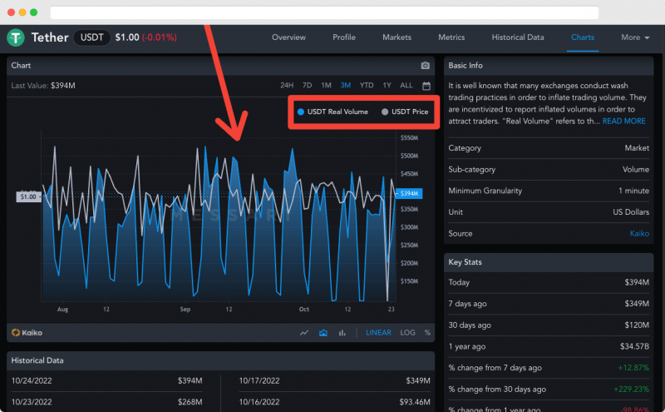Viewport: 665px width, 412px height.
Task: Click the Historical Data panel heading
Action: (37, 360)
